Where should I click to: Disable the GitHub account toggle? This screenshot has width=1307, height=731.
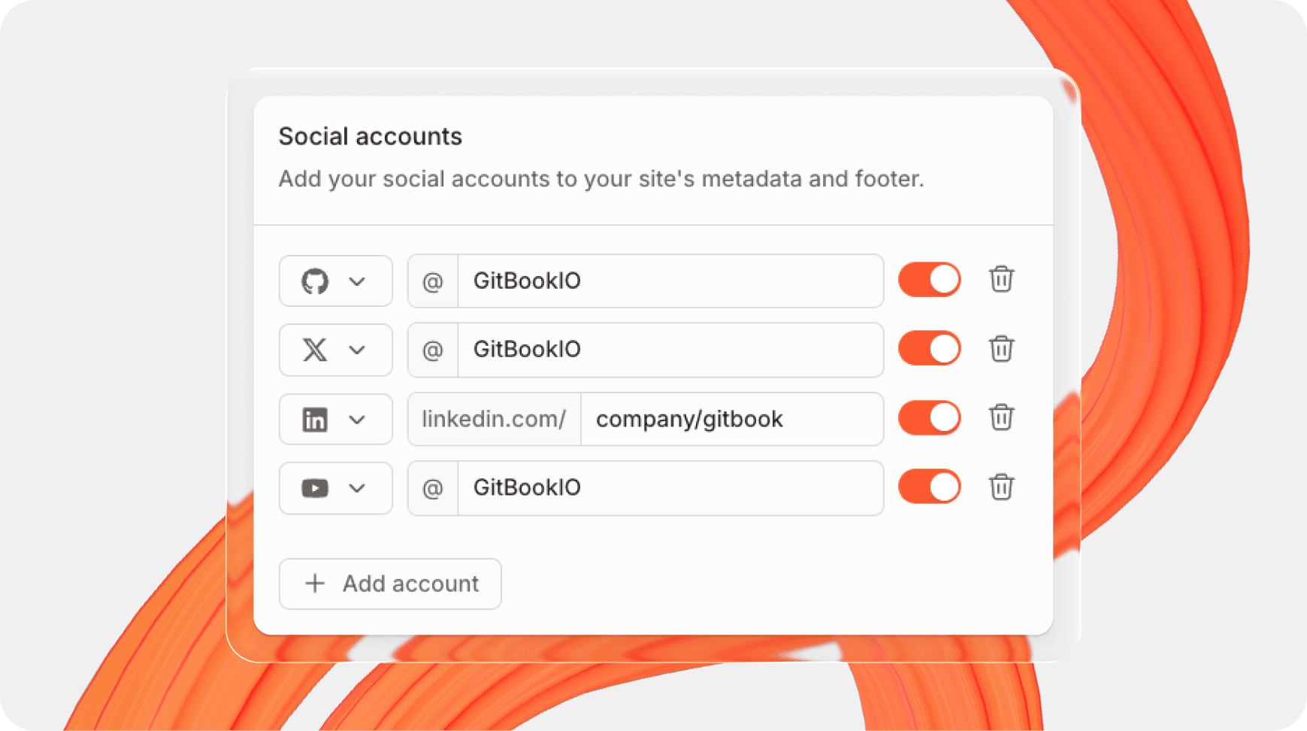coord(929,279)
